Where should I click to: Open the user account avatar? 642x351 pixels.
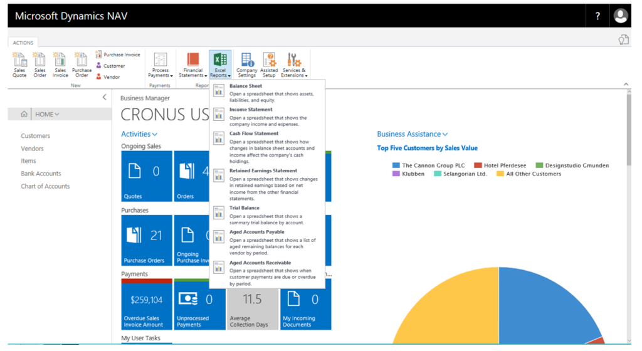click(620, 16)
